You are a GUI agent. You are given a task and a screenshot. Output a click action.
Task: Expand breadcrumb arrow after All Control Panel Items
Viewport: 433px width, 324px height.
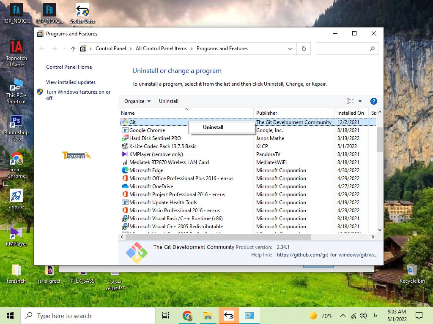[x=192, y=49]
